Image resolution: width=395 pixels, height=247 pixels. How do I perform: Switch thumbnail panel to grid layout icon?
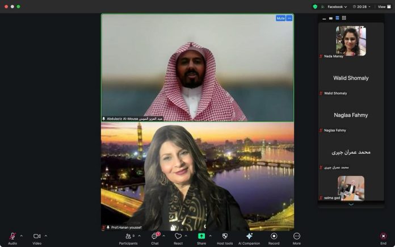tap(344, 18)
